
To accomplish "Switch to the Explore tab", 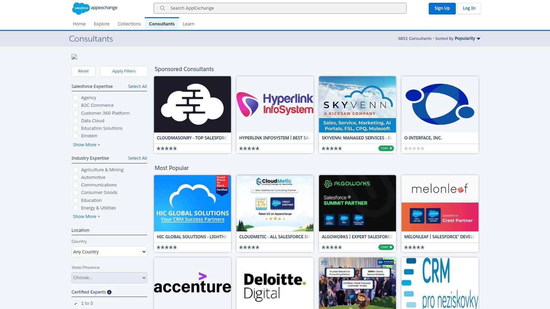I will pos(101,24).
